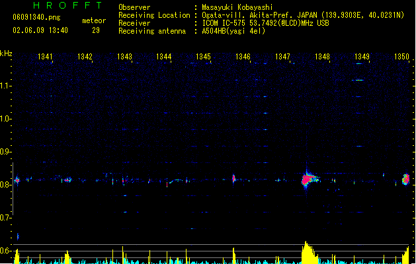416x264 pixels.
Task: Click the 1.1 frequency axis label
Action: (5, 86)
